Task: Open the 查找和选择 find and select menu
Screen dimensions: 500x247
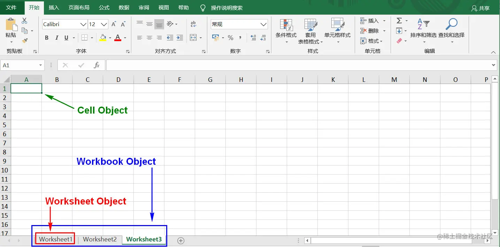Action: (x=452, y=31)
